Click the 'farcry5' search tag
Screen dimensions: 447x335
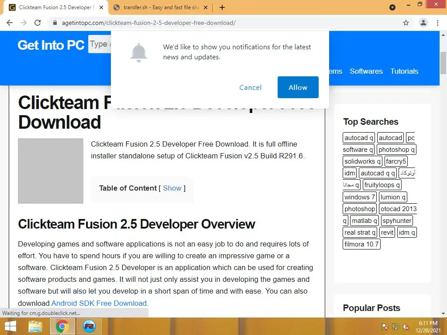tap(395, 161)
